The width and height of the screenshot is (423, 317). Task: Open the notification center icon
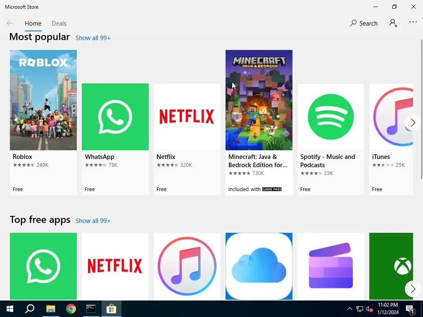pos(410,309)
